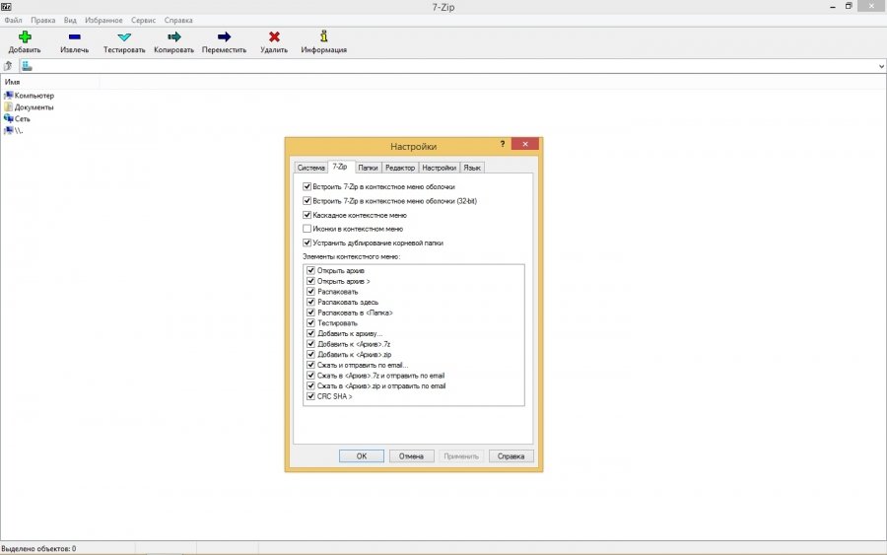Viewport: 887px width, 555px height.
Task: Uncheck Добавить к <Архив>.7z item
Action: 310,343
